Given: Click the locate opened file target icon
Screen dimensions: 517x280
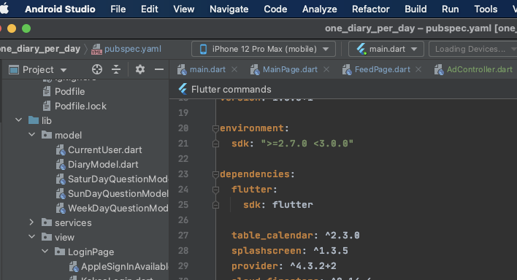Looking at the screenshot, I should [97, 69].
